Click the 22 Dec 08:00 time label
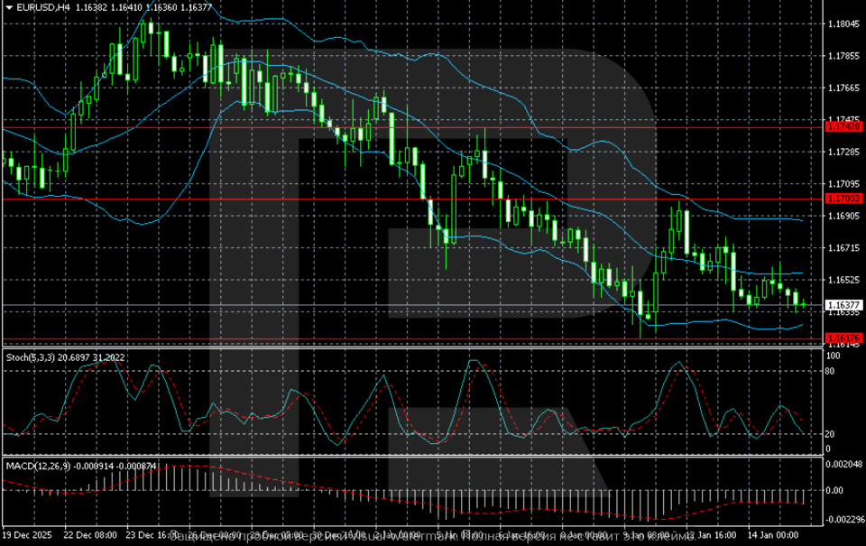This screenshot has height=546, width=866. [x=92, y=535]
